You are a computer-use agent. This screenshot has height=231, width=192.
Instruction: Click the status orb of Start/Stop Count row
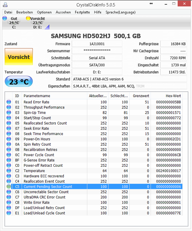coord(9,118)
